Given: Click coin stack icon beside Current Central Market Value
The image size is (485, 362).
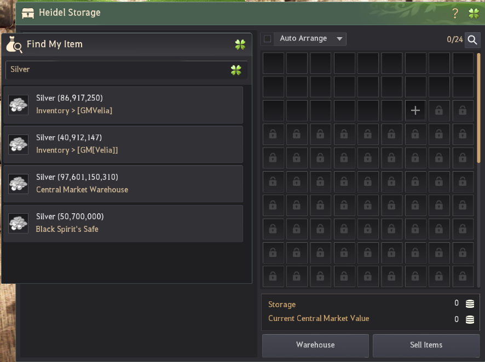Looking at the screenshot, I should (470, 319).
